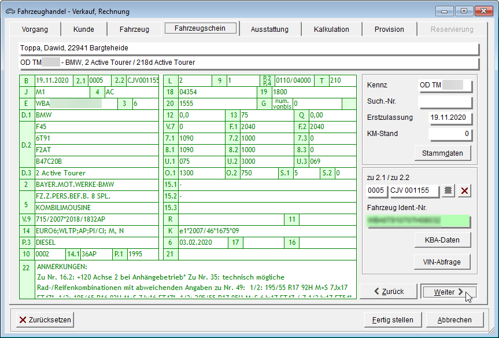Switch to the Vorgang tab
This screenshot has width=499, height=338.
pyautogui.click(x=35, y=30)
